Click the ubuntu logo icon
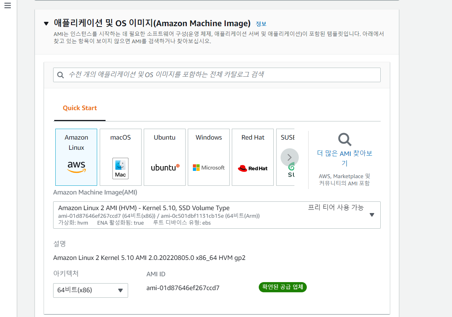The width and height of the screenshot is (452, 317). coord(165,168)
